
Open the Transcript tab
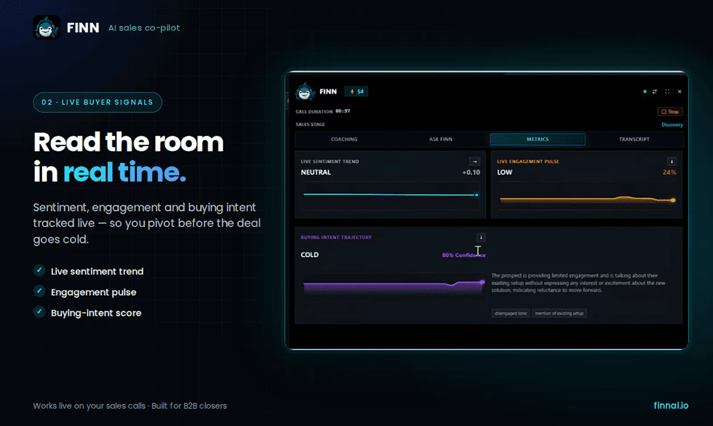pyautogui.click(x=634, y=139)
